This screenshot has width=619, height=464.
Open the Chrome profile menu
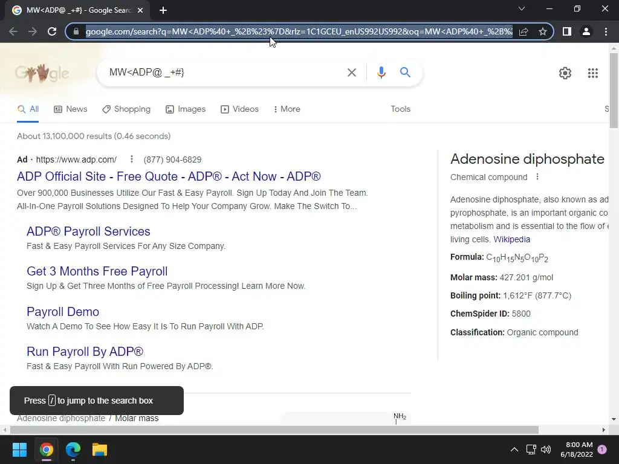point(586,31)
